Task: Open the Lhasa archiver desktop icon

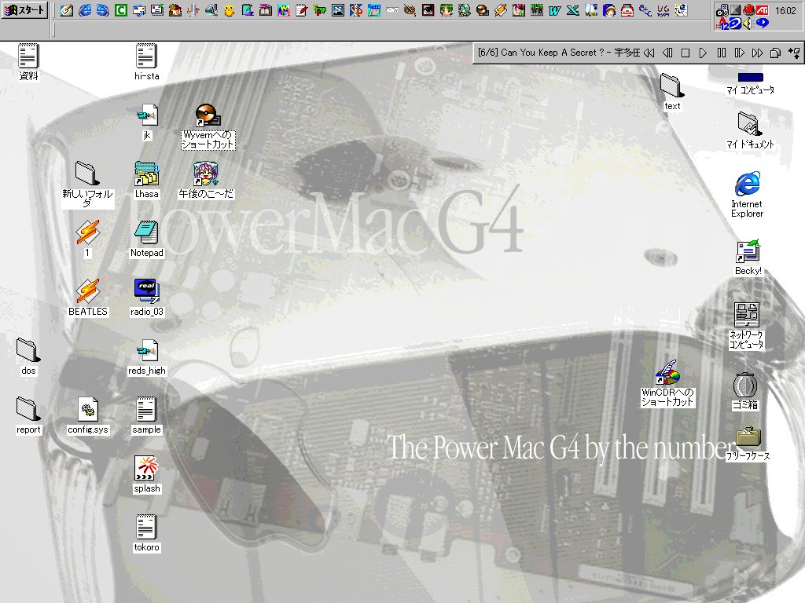Action: (146, 174)
